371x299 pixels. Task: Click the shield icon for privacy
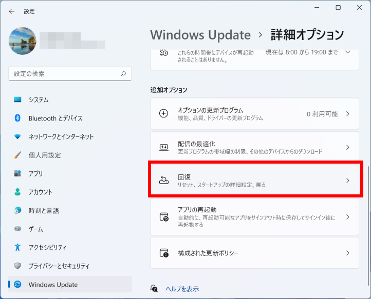coord(17,266)
